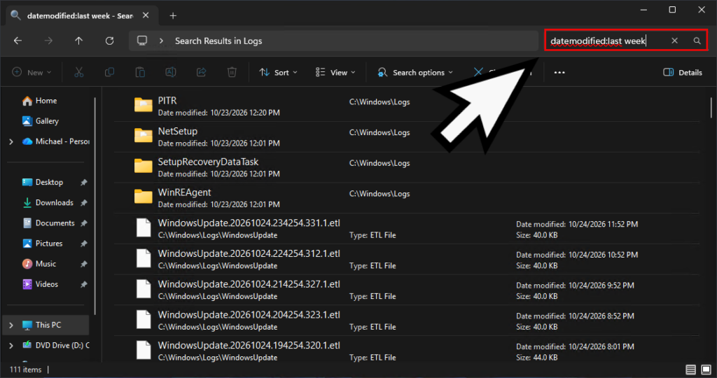
Task: Open the New dropdown menu
Action: 32,72
